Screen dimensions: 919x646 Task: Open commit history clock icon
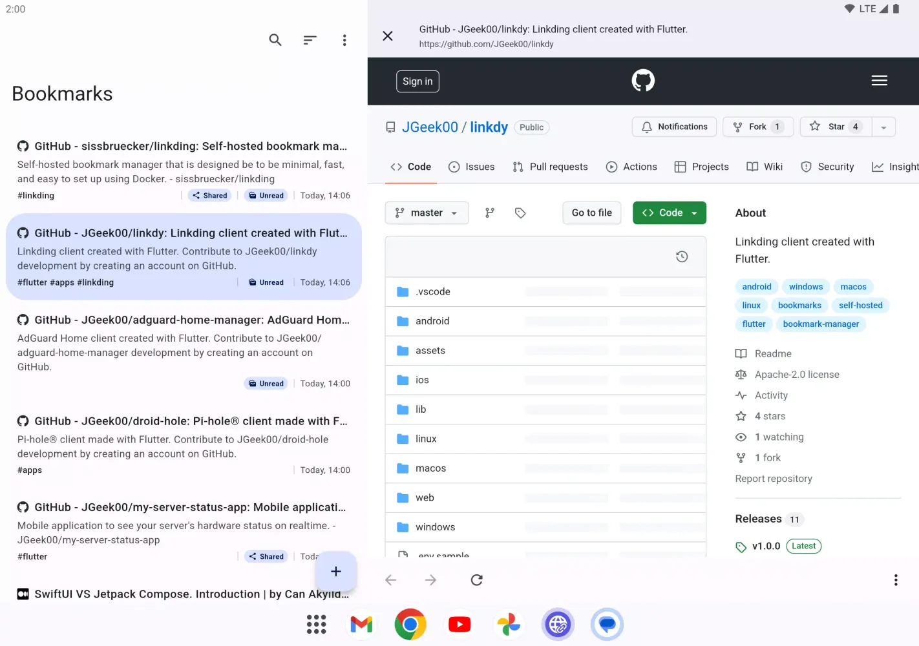pyautogui.click(x=682, y=256)
